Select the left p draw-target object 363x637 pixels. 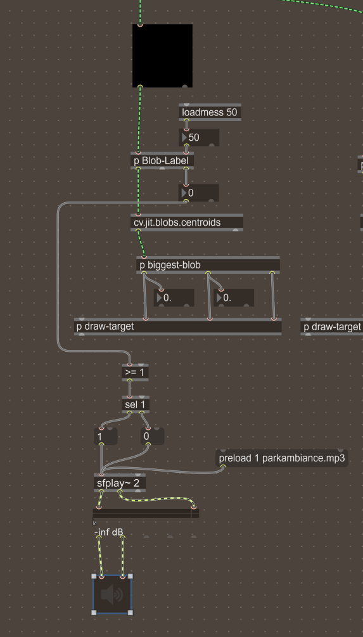178,326
